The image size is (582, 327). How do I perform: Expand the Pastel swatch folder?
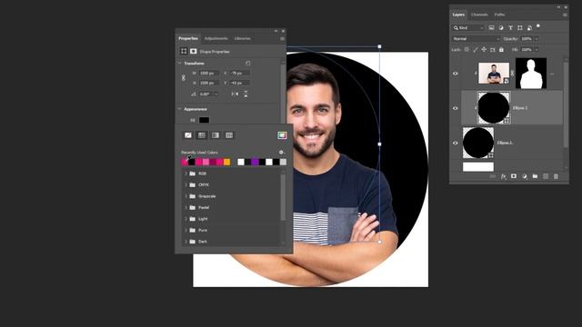pyautogui.click(x=186, y=208)
